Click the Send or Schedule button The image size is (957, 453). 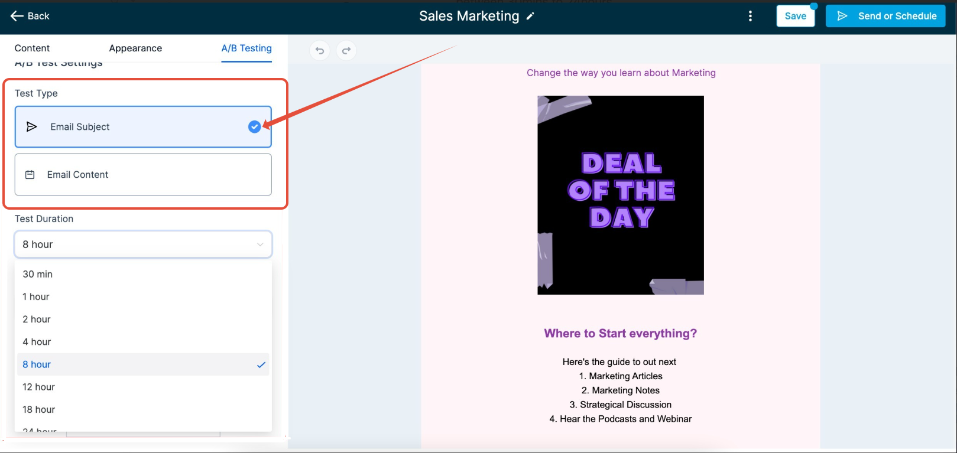(x=885, y=16)
